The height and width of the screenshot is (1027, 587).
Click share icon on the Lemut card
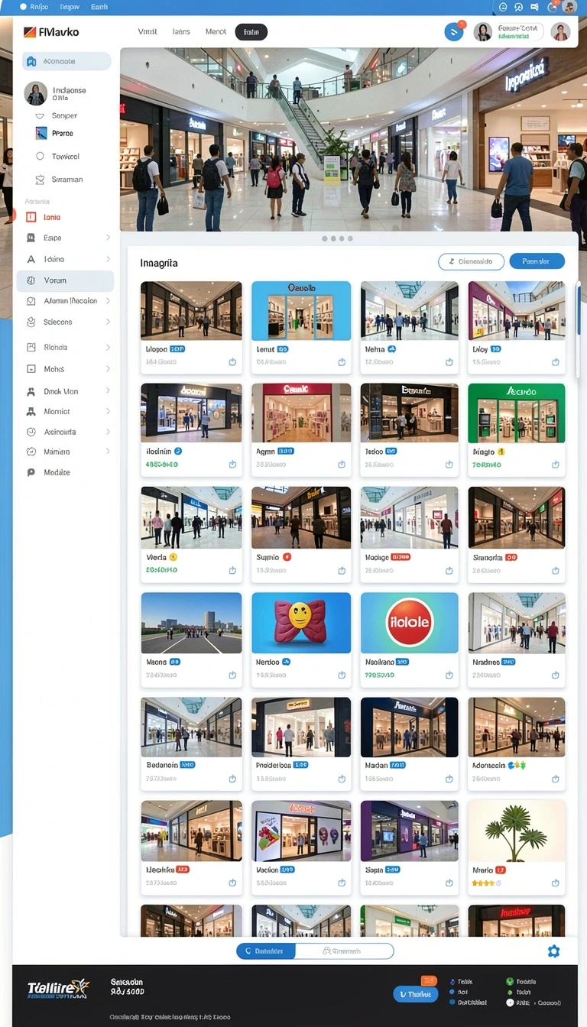point(341,362)
